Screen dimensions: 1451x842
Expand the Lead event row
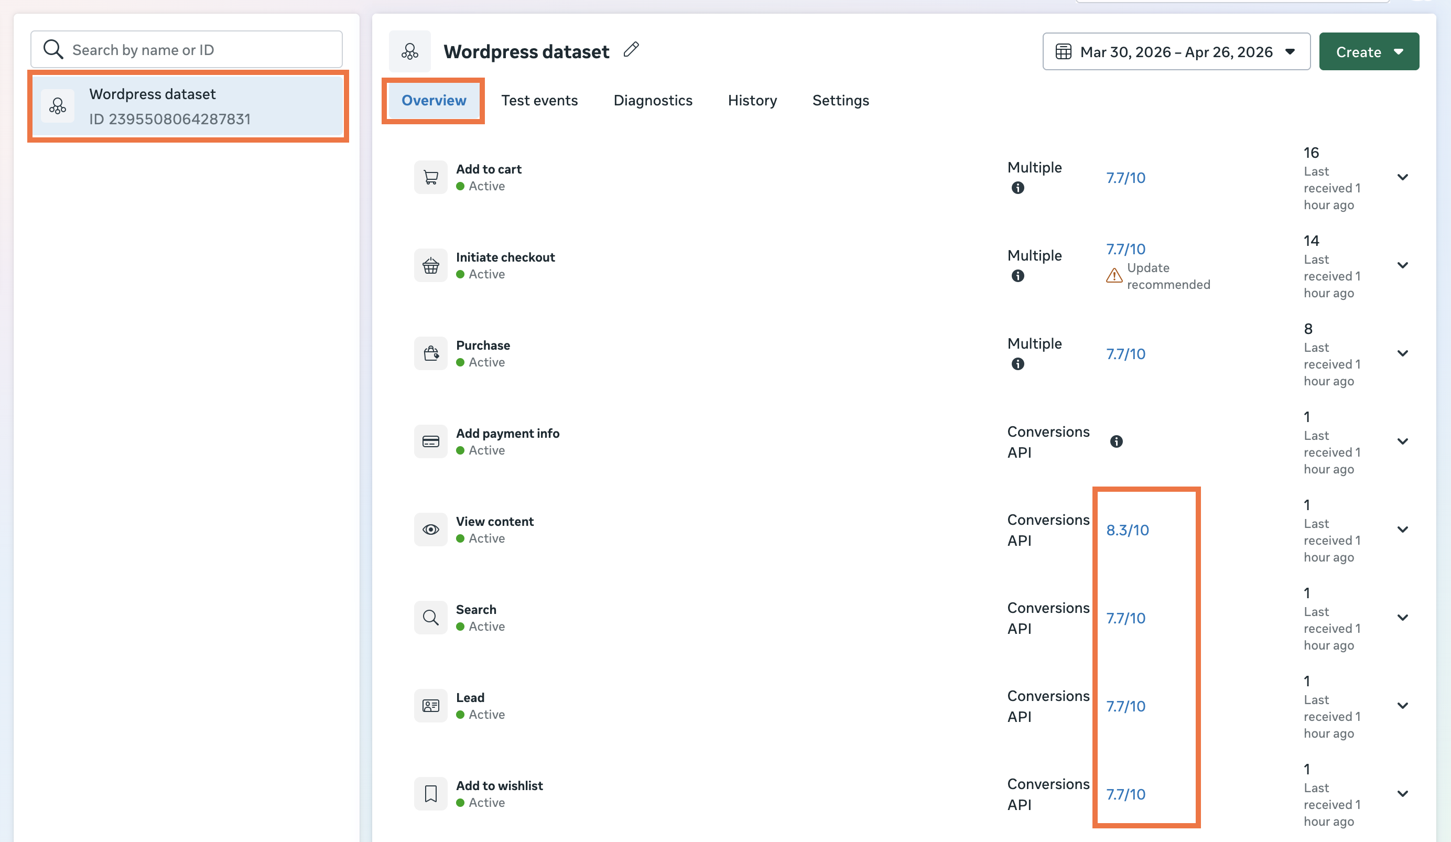tap(1403, 706)
